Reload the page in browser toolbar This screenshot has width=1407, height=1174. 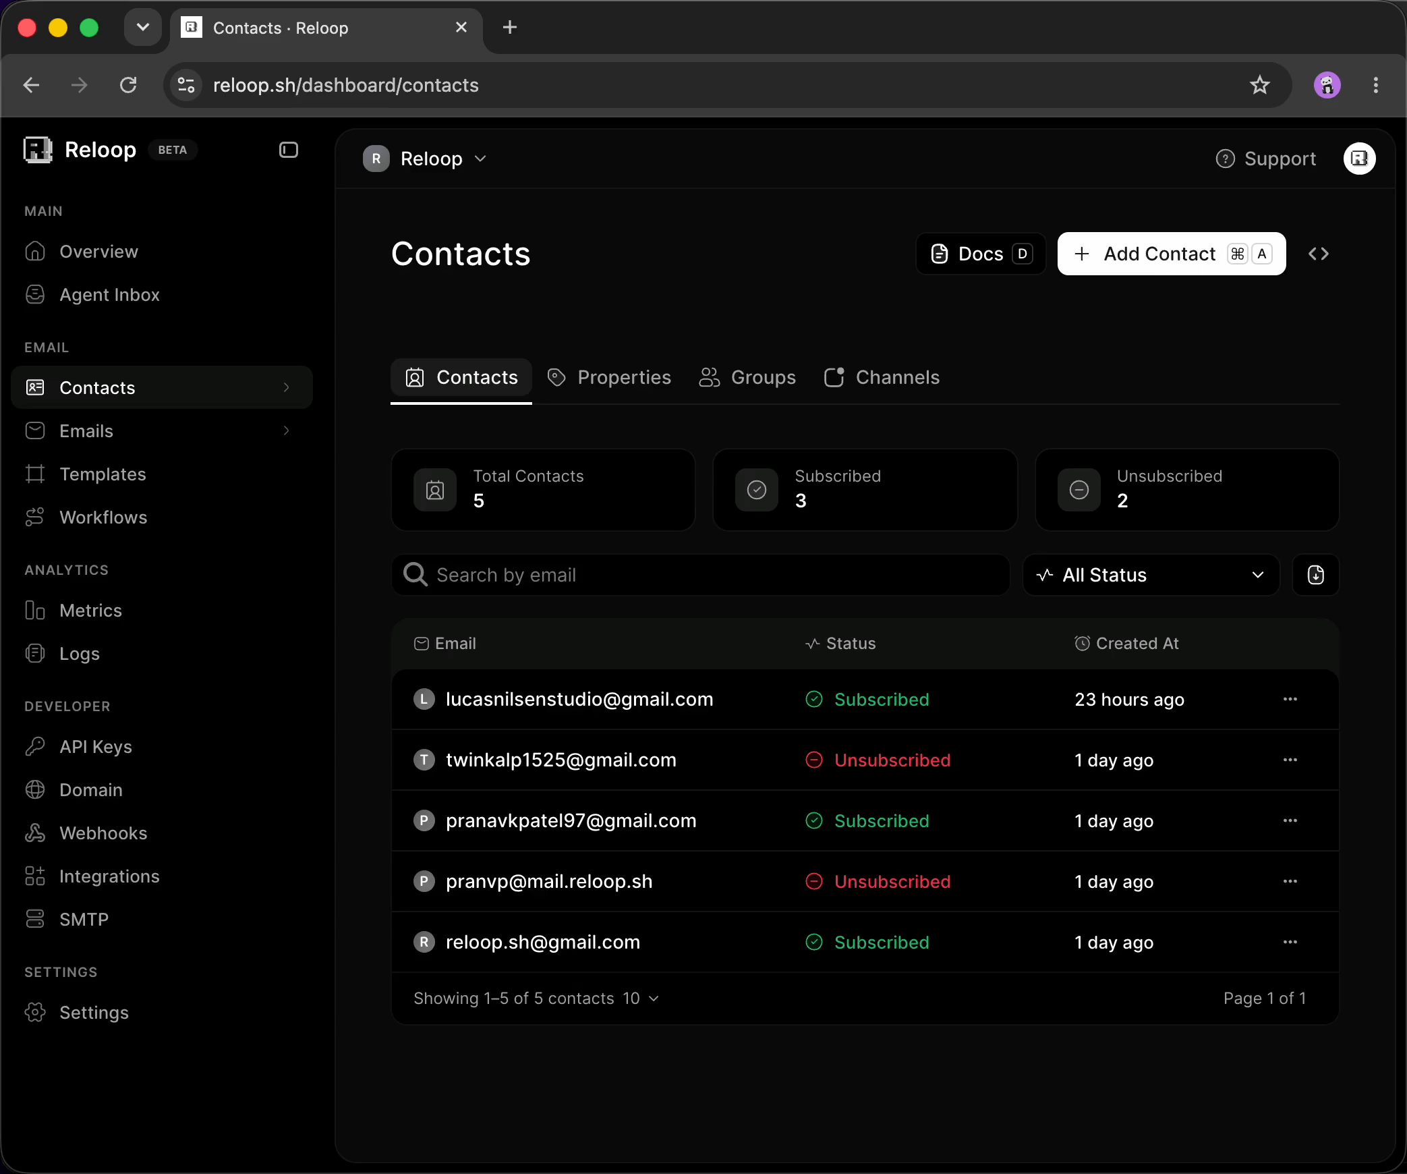[128, 85]
